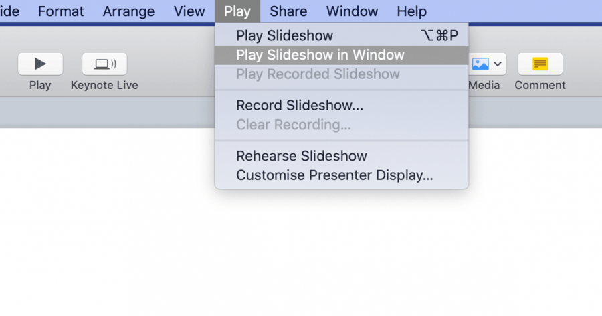Image resolution: width=602 pixels, height=316 pixels.
Task: Open the View menu
Action: [x=189, y=11]
